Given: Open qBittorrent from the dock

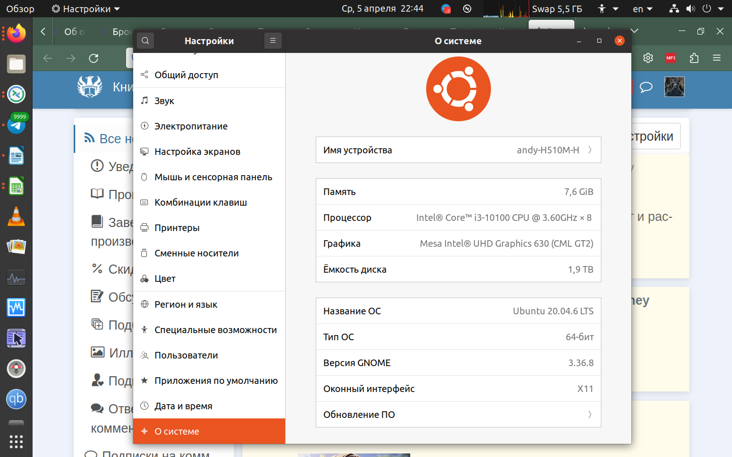Looking at the screenshot, I should pos(16,399).
